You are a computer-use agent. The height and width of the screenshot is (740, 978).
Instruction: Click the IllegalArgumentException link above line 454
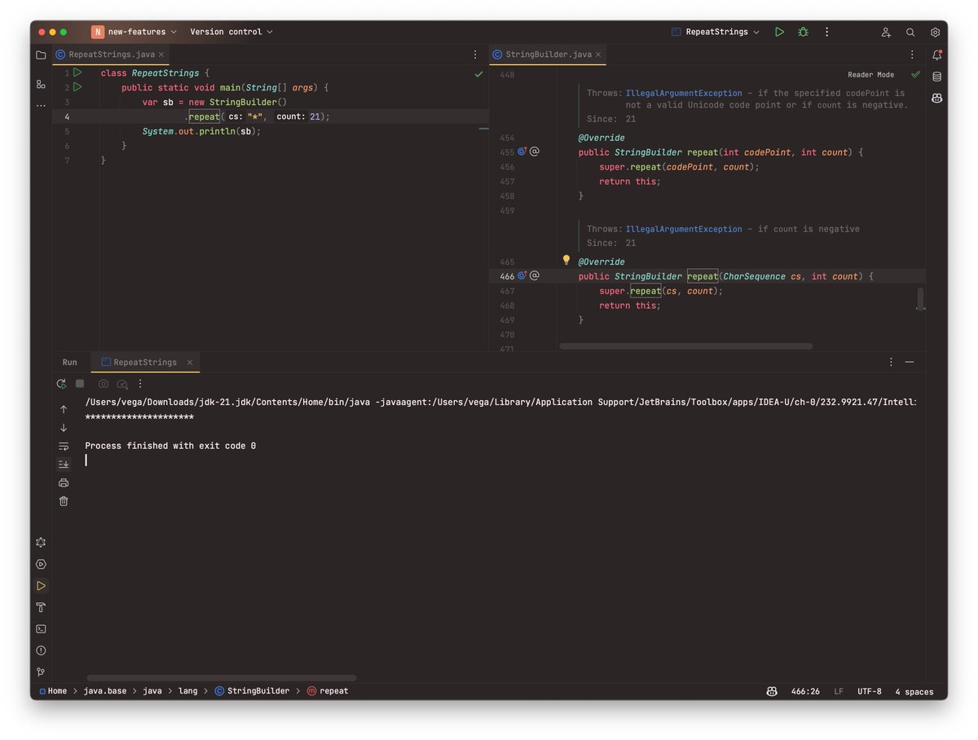(684, 93)
